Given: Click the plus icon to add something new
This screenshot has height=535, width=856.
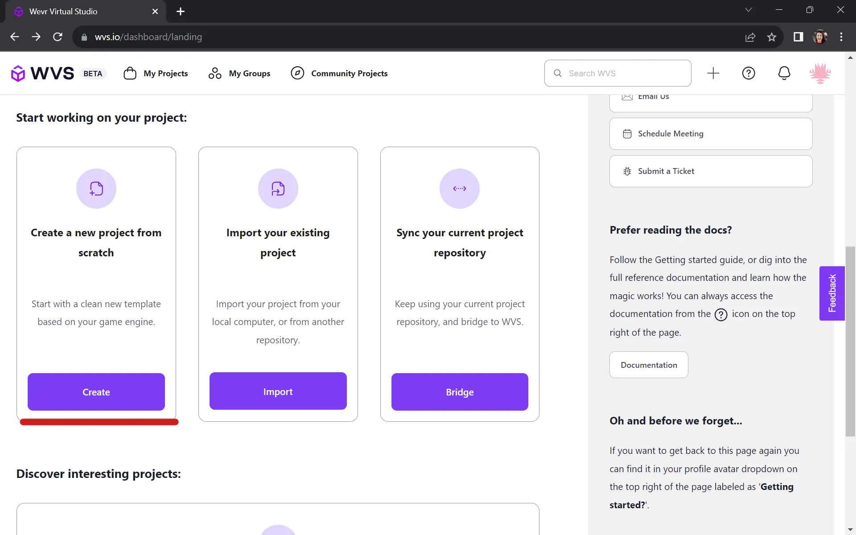Looking at the screenshot, I should [x=713, y=73].
